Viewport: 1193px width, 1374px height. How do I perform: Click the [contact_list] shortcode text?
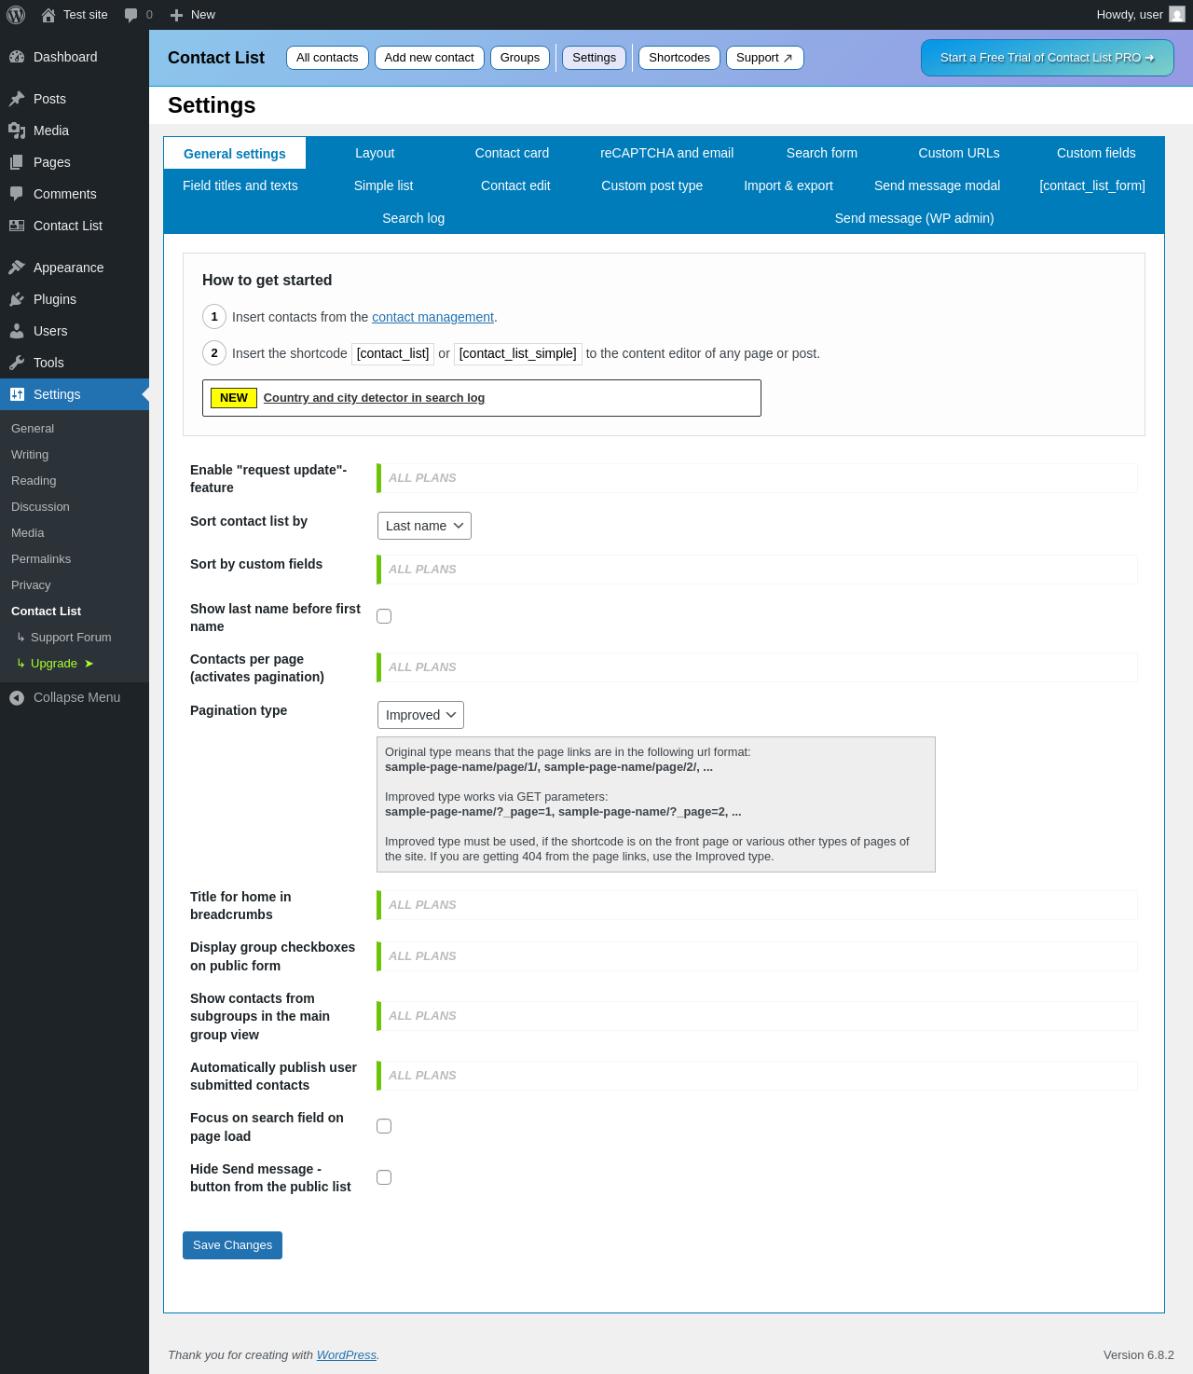(x=392, y=353)
